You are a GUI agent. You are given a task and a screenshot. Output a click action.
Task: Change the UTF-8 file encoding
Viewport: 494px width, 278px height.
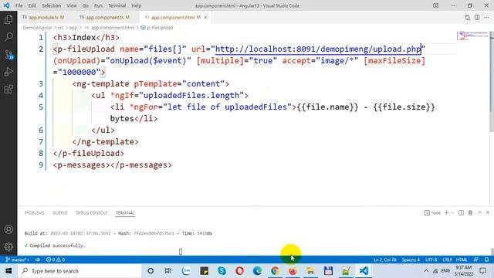click(x=431, y=259)
